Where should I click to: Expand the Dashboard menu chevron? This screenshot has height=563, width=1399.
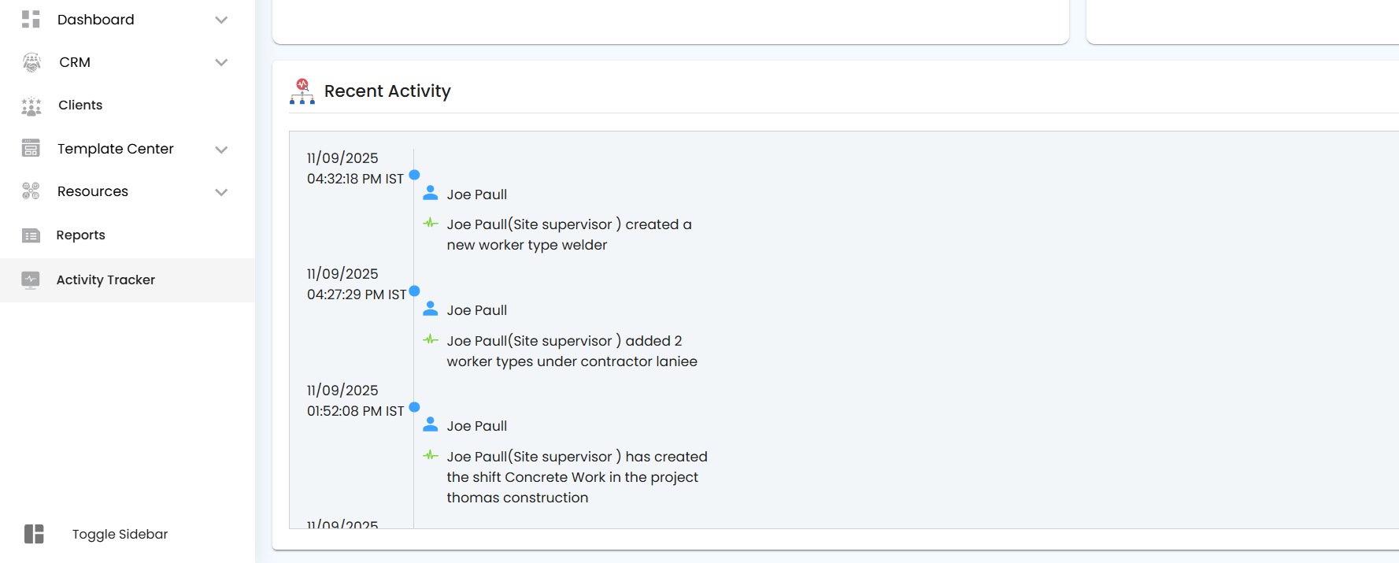pos(221,20)
